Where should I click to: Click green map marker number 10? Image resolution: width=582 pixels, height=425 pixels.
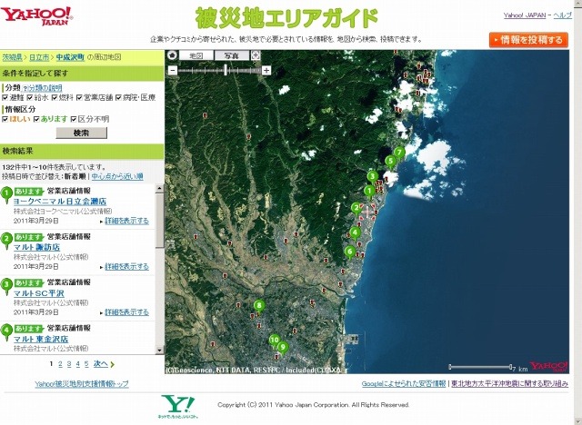(275, 341)
